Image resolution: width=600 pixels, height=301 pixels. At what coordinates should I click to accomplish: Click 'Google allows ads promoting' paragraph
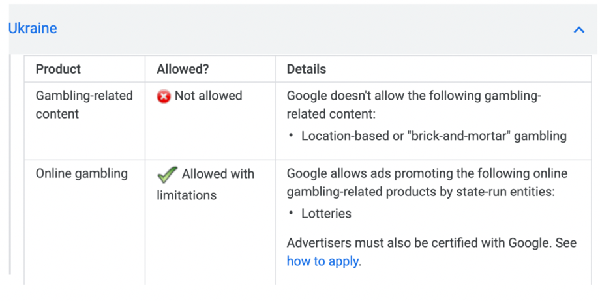pos(427,182)
